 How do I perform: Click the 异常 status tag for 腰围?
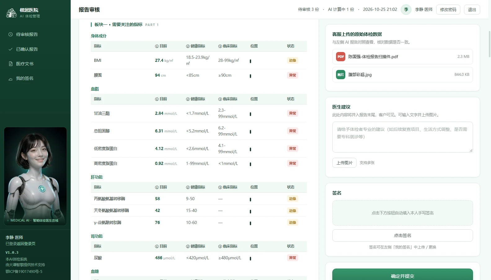point(292,75)
